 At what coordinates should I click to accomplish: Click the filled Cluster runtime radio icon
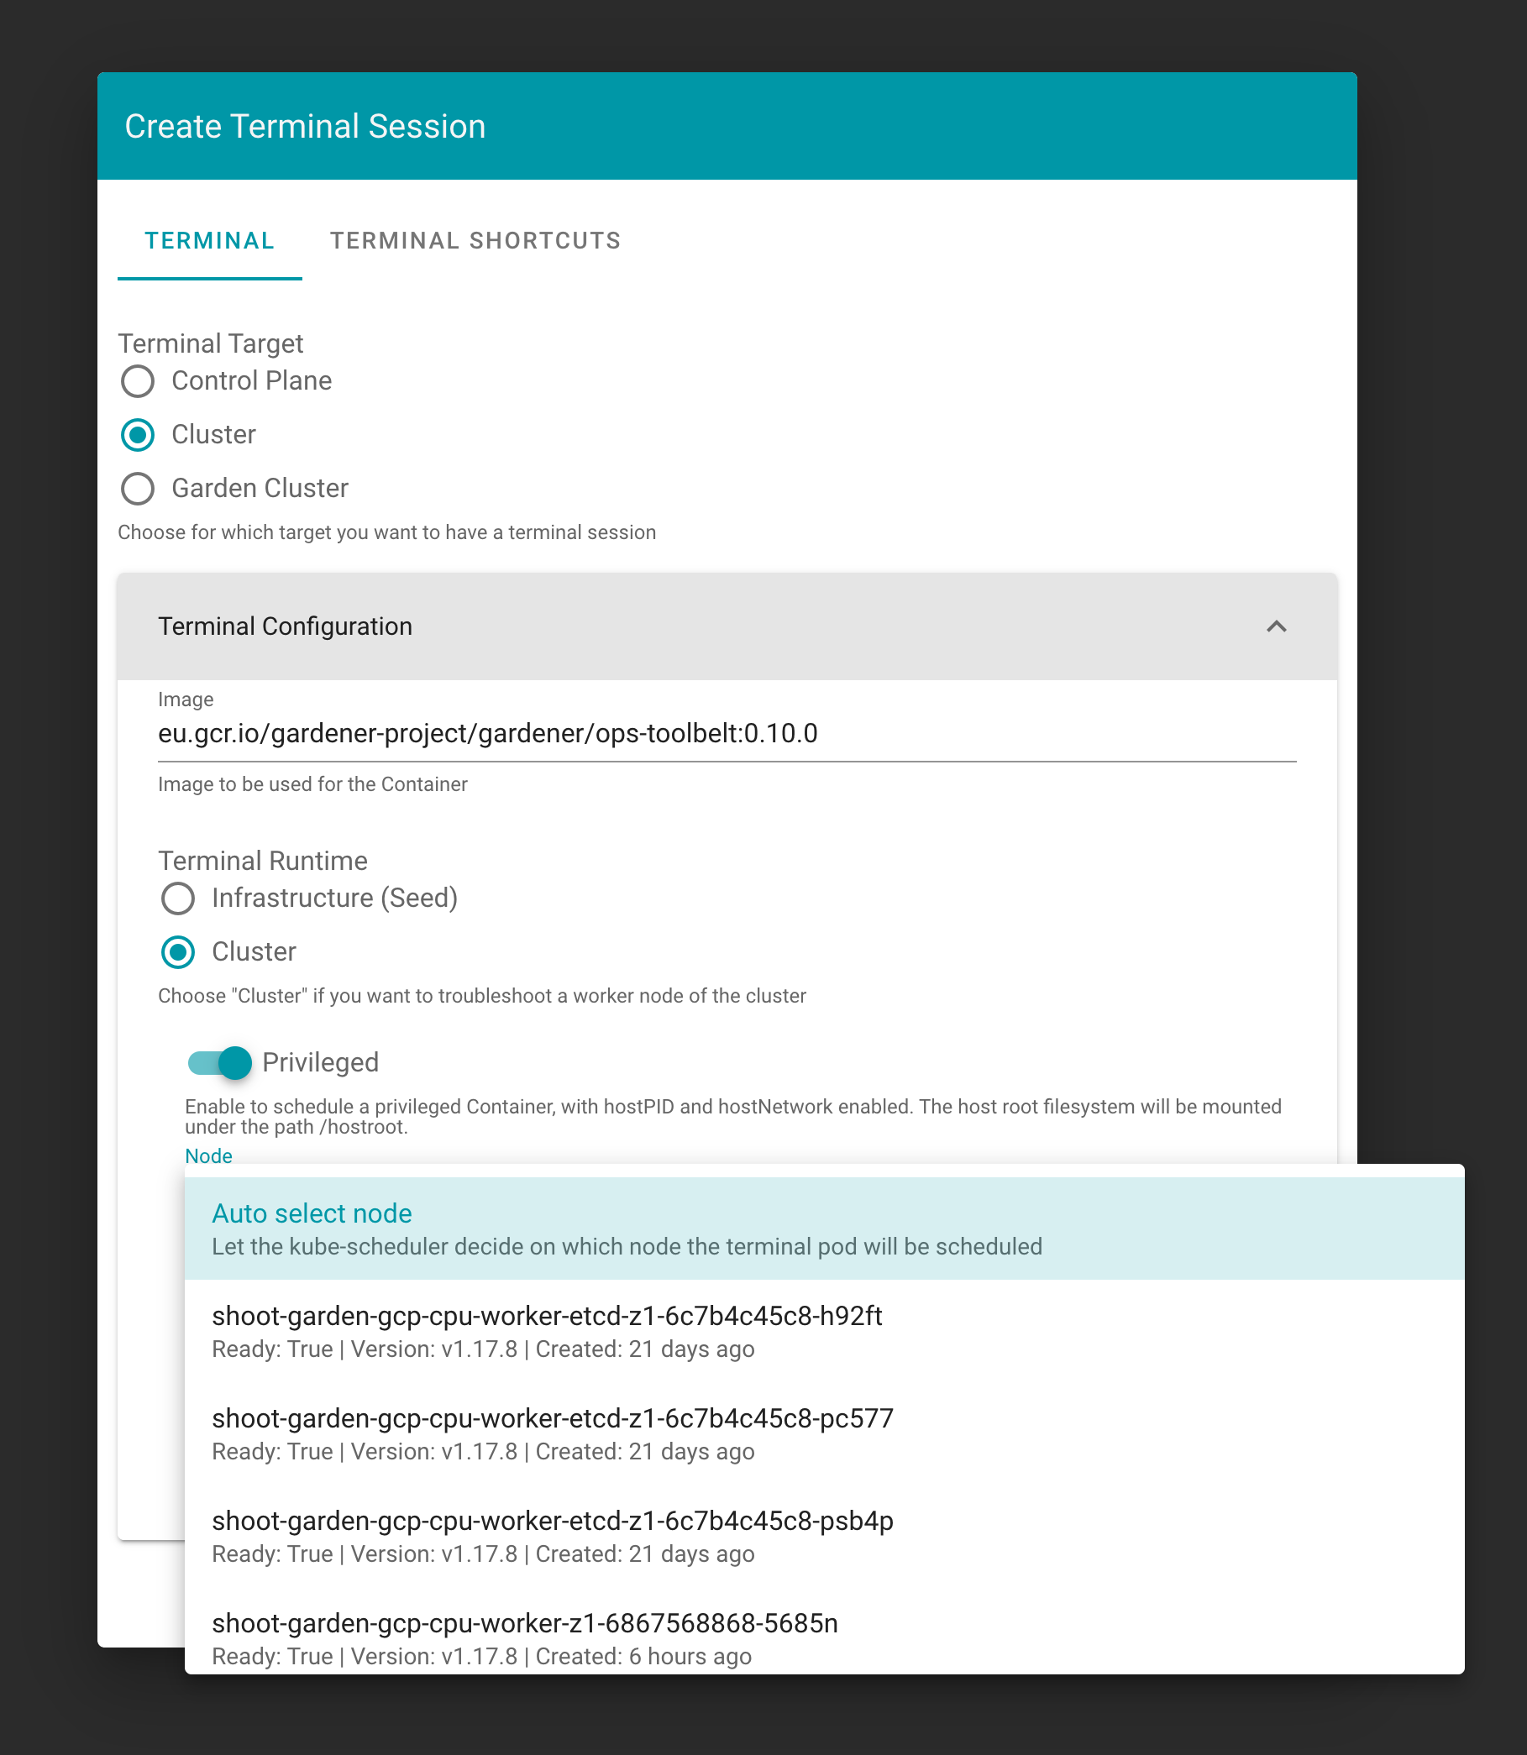[x=178, y=952]
